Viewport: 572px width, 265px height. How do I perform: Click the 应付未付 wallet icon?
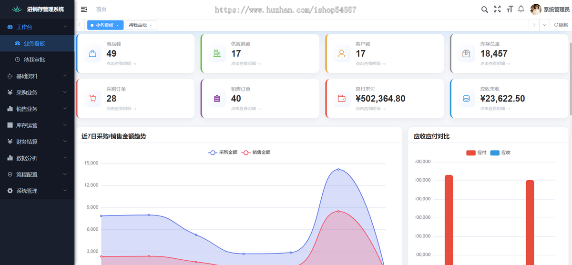(x=342, y=99)
